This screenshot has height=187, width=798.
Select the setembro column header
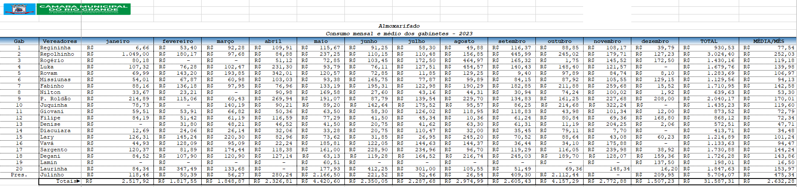click(512, 41)
